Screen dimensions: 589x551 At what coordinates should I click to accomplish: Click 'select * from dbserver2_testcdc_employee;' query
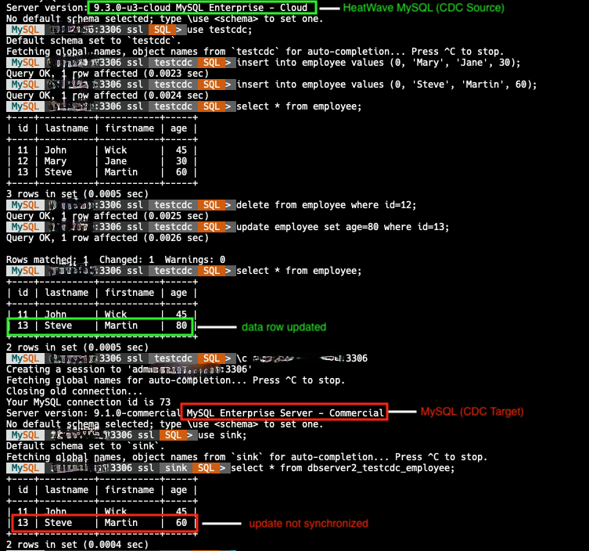click(343, 468)
